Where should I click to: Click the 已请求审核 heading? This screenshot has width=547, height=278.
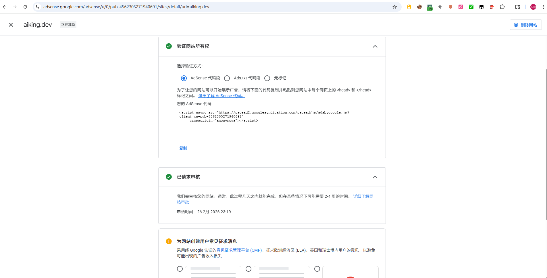click(188, 177)
